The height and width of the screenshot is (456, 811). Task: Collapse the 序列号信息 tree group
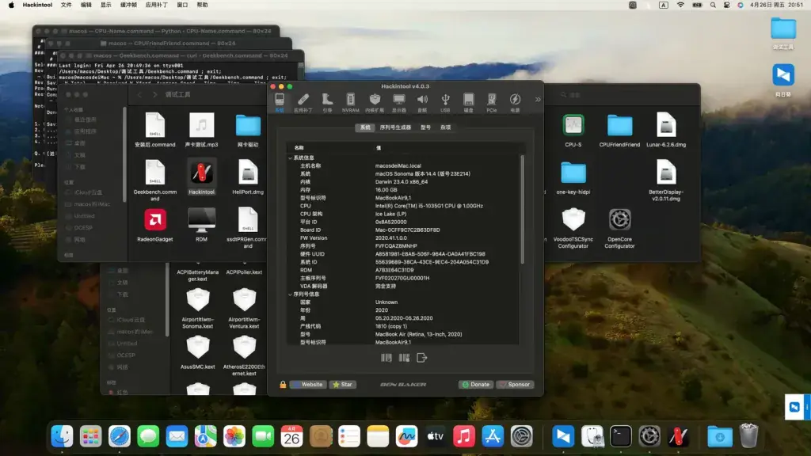point(290,294)
